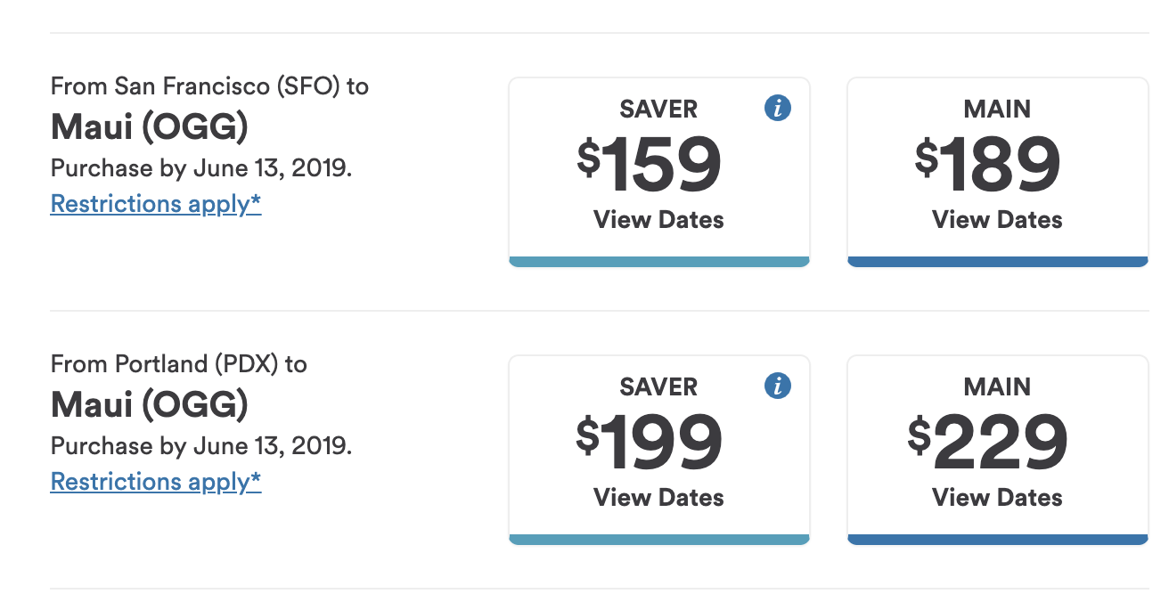Click the info icon on San Francisco Saver fare

point(778,109)
